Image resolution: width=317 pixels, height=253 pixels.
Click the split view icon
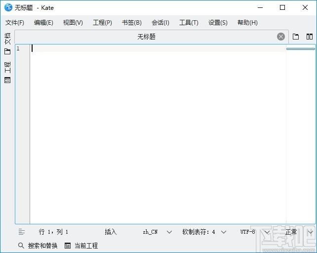[309, 37]
